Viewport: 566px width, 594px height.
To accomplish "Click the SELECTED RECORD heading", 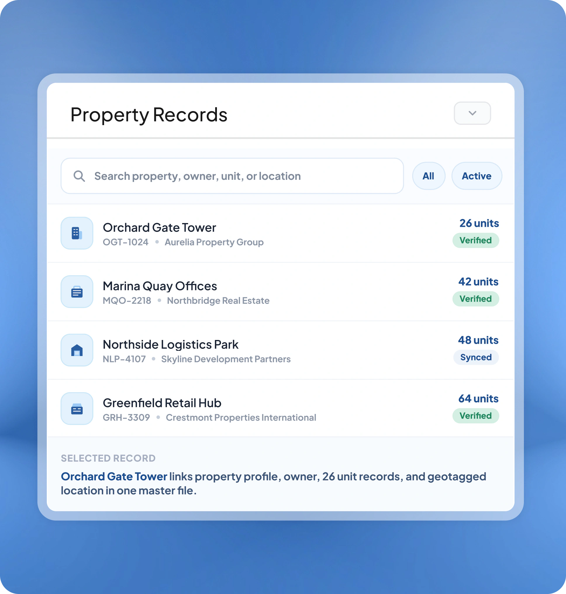I will (x=108, y=458).
